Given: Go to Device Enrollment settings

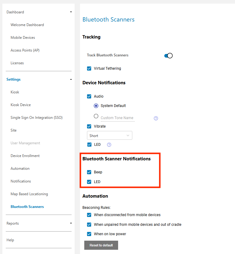Looking at the screenshot, I should tap(25, 156).
